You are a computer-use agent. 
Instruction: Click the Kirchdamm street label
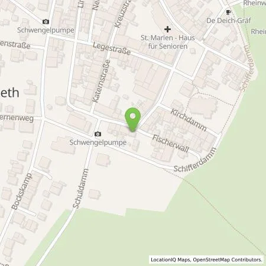[x=189, y=120]
